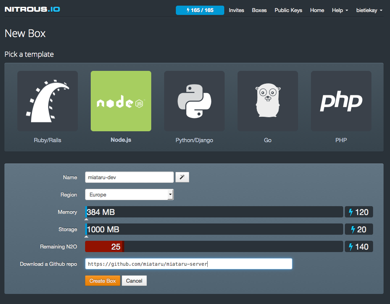Image resolution: width=390 pixels, height=304 pixels.
Task: Click the Remaining N2O label
Action: point(58,247)
